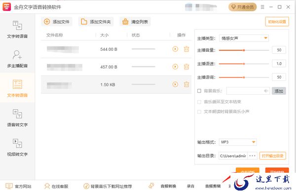Adjust the 主播语速 slider
This screenshot has width=296, height=192.
click(x=244, y=64)
